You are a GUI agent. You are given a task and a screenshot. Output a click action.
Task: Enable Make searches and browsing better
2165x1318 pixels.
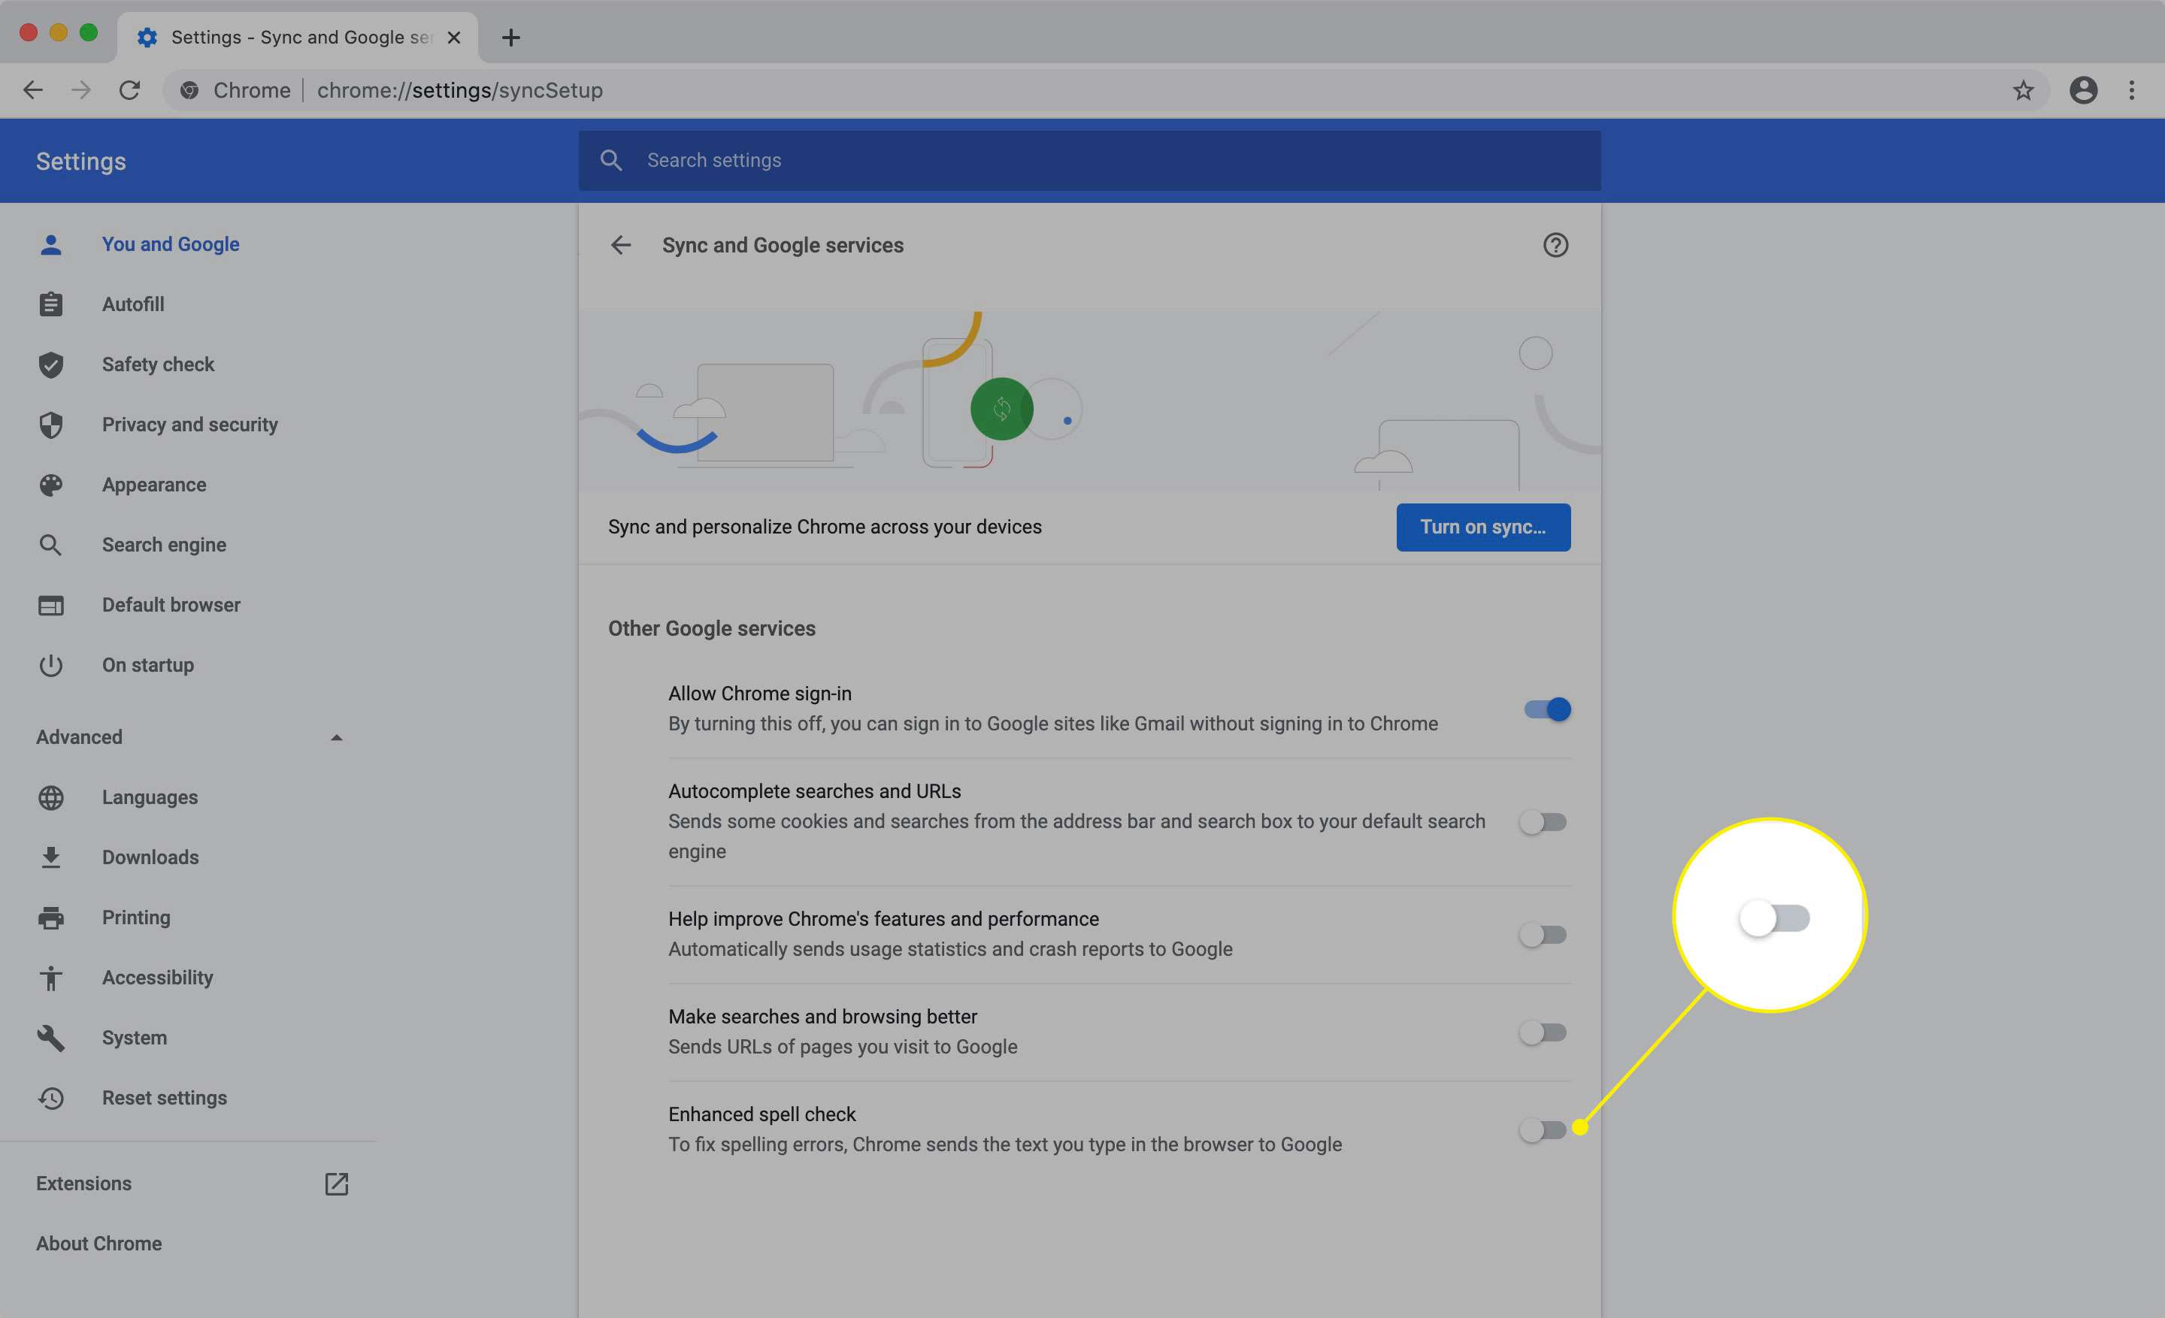pos(1543,1032)
